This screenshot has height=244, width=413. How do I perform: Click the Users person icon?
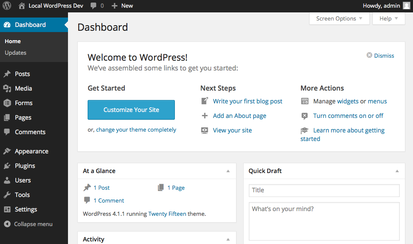pos(7,180)
